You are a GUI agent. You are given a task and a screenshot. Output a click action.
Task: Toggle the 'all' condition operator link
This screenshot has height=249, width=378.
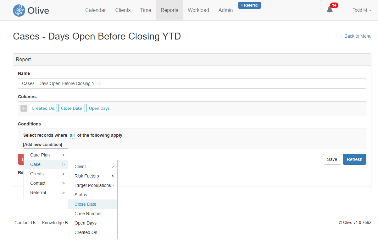pos(72,135)
